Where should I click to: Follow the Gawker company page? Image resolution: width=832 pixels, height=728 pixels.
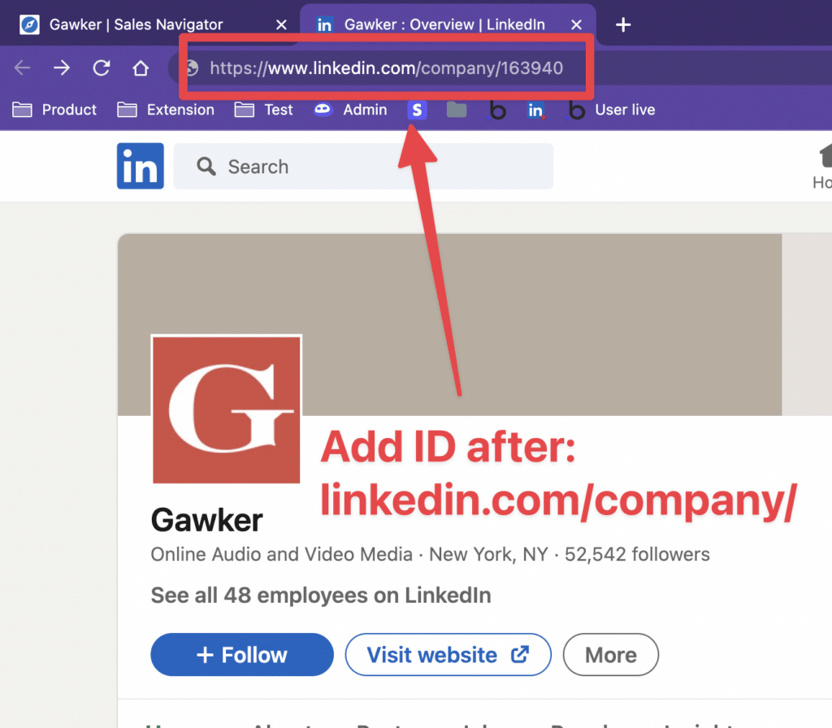(242, 655)
